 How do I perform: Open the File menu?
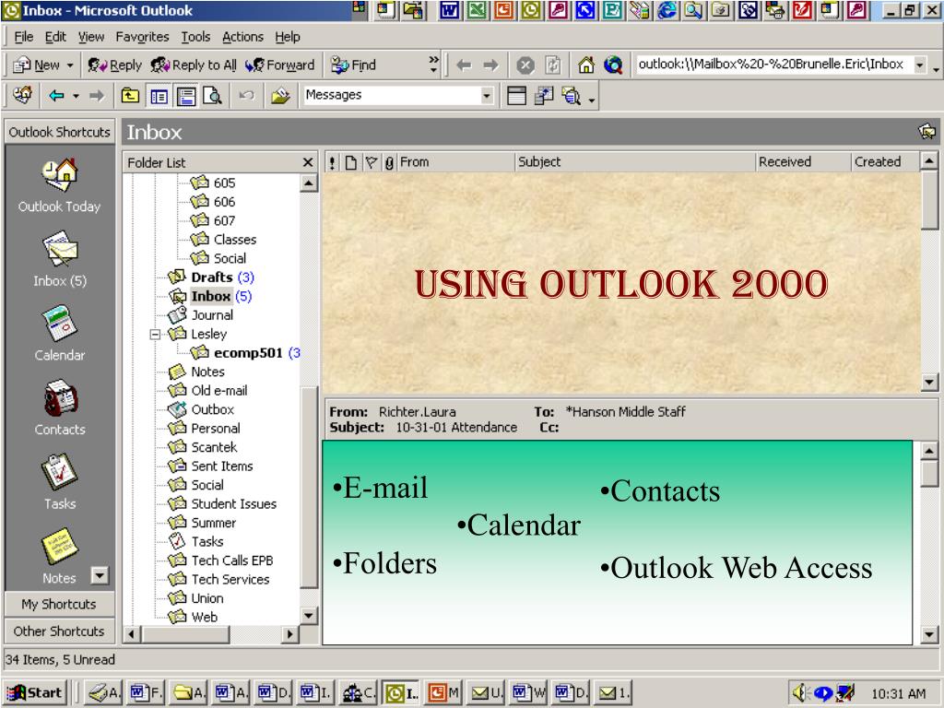[23, 37]
